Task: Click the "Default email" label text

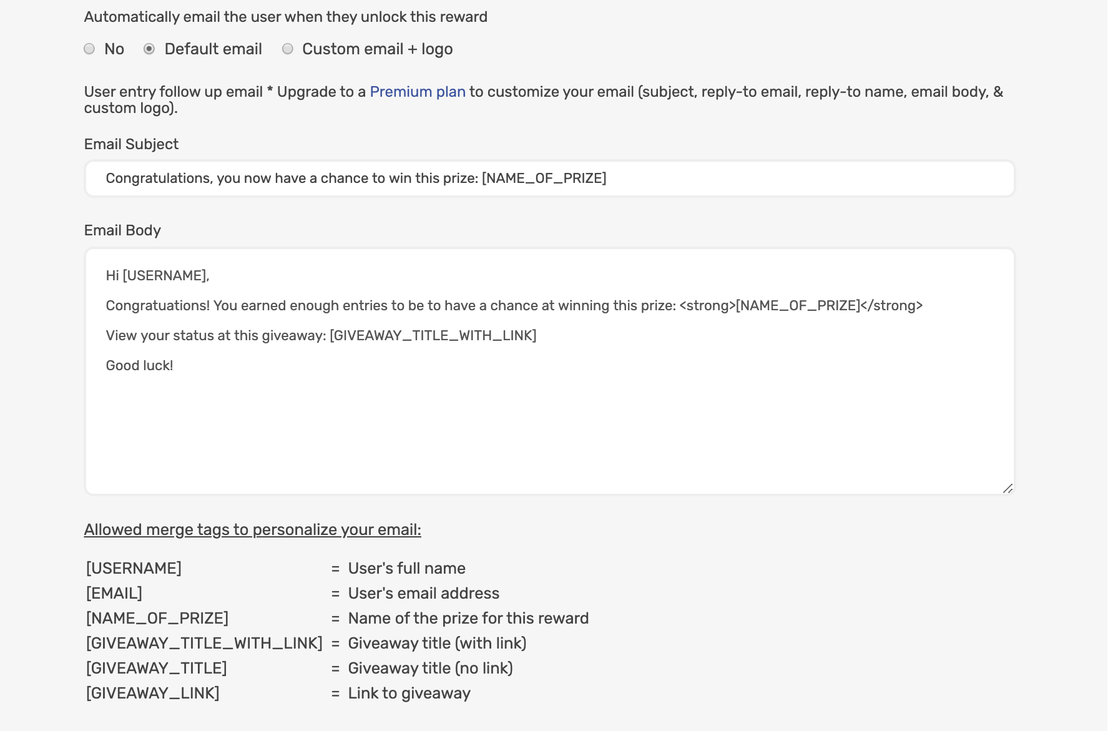Action: coord(213,49)
